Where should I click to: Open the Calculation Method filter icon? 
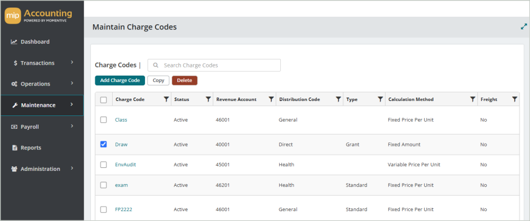point(473,99)
